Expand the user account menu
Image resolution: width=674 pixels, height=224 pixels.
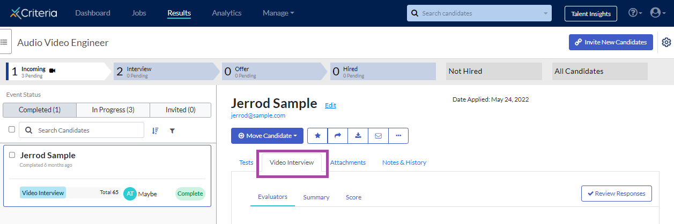pos(657,13)
